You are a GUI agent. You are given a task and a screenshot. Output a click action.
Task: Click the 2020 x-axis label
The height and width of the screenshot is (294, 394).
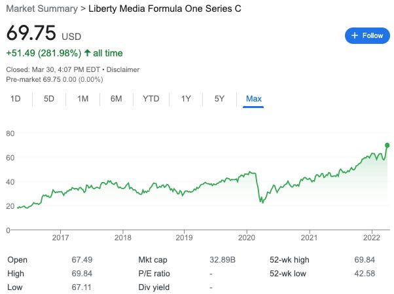click(x=247, y=238)
